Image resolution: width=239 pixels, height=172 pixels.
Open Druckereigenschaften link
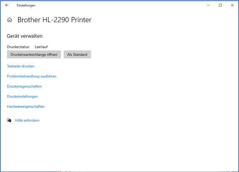click(x=24, y=86)
